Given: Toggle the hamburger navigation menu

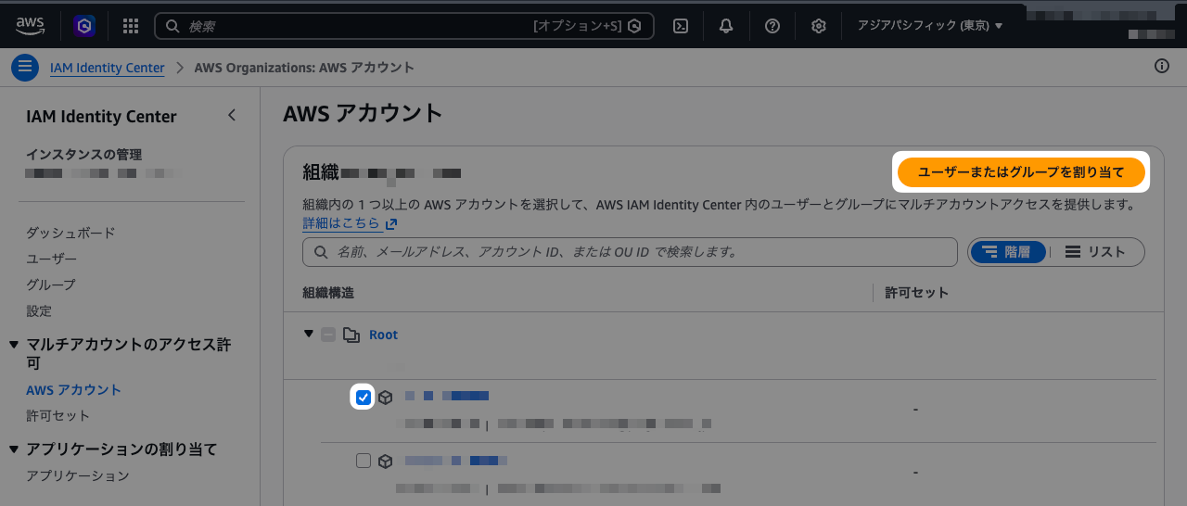Looking at the screenshot, I should (x=25, y=68).
